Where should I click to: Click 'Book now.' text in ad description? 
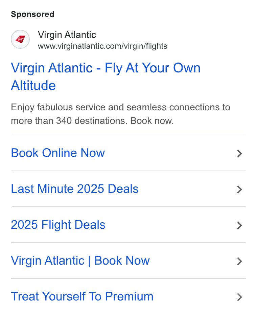pos(152,121)
